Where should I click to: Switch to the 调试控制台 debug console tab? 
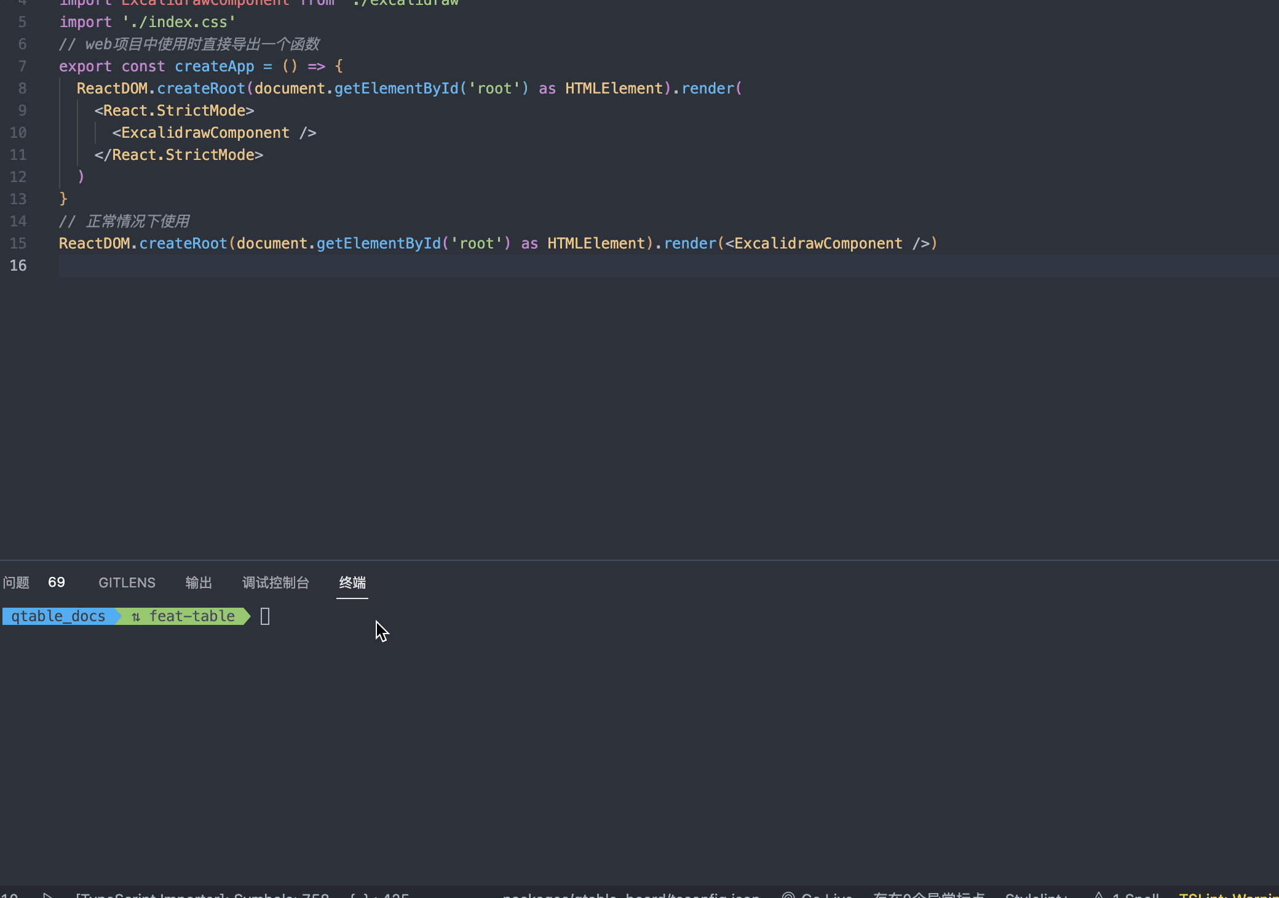tap(275, 582)
